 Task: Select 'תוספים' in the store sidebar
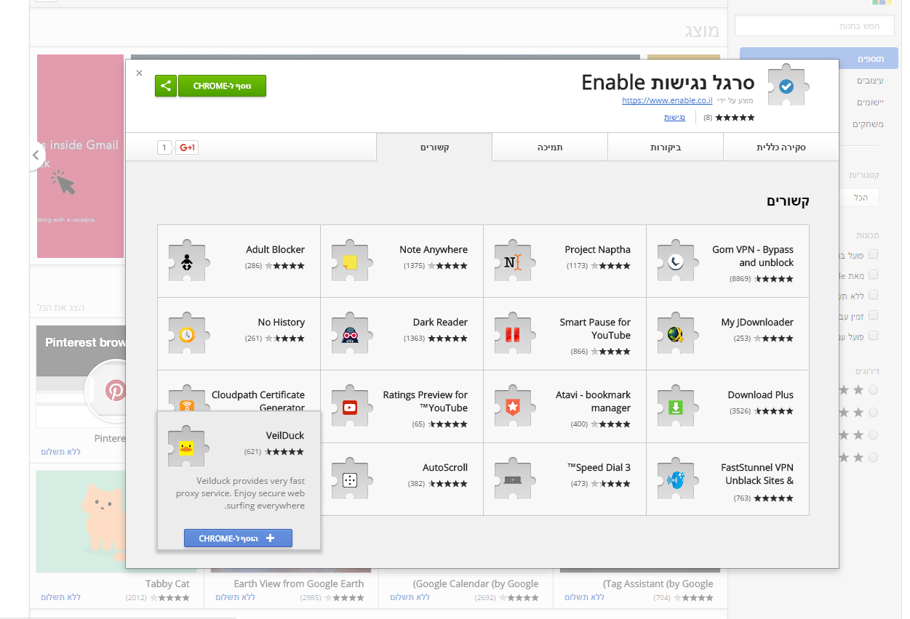821,59
